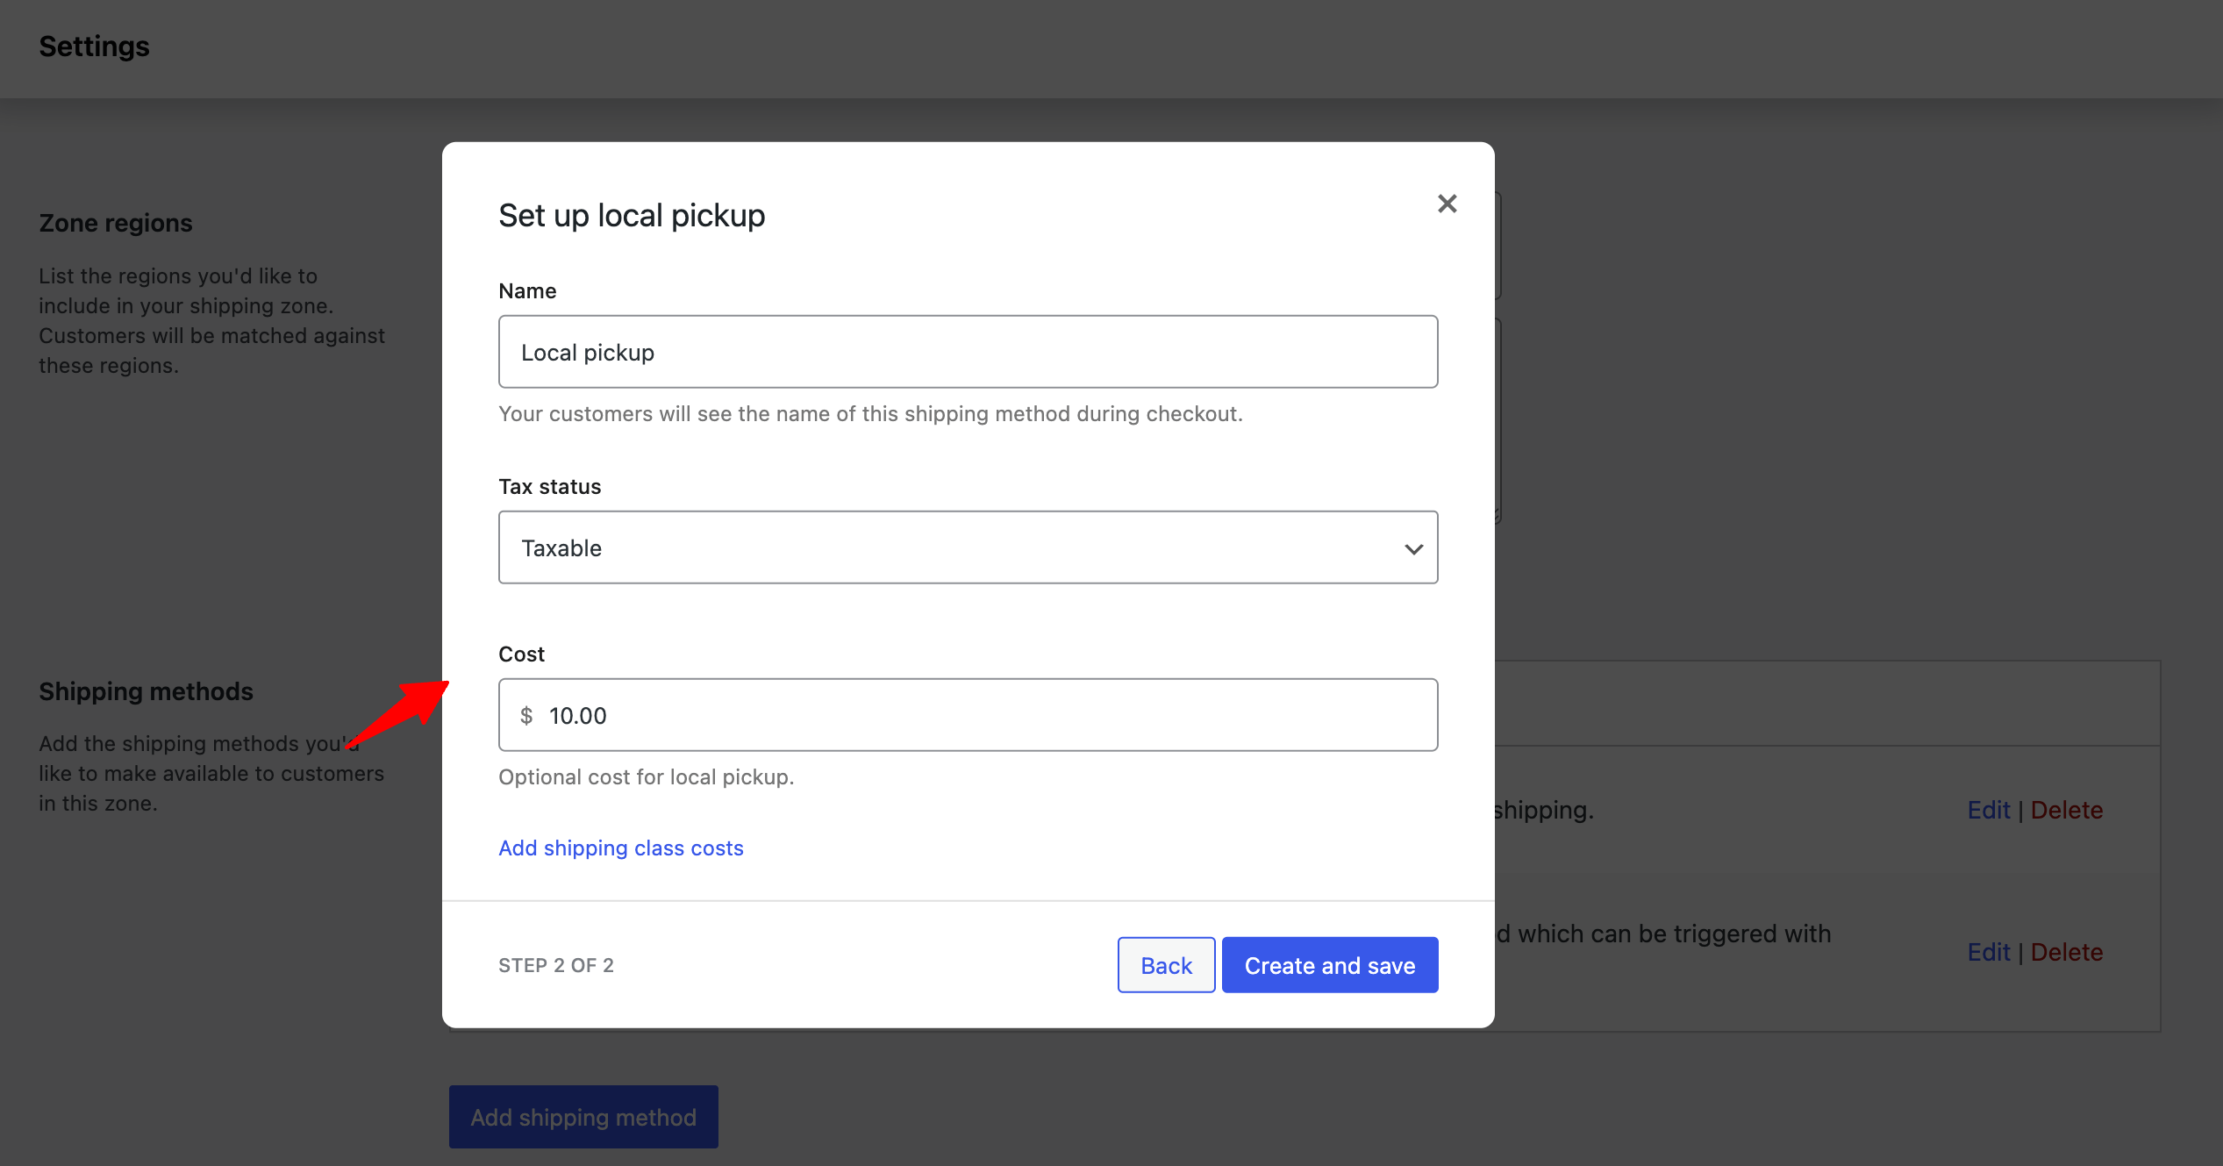This screenshot has width=2223, height=1166.
Task: Close the Set up local pickup modal
Action: point(1447,203)
